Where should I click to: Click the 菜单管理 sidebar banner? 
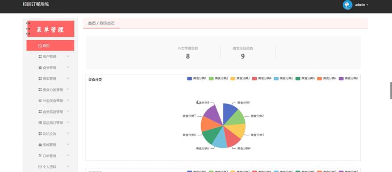(50, 29)
